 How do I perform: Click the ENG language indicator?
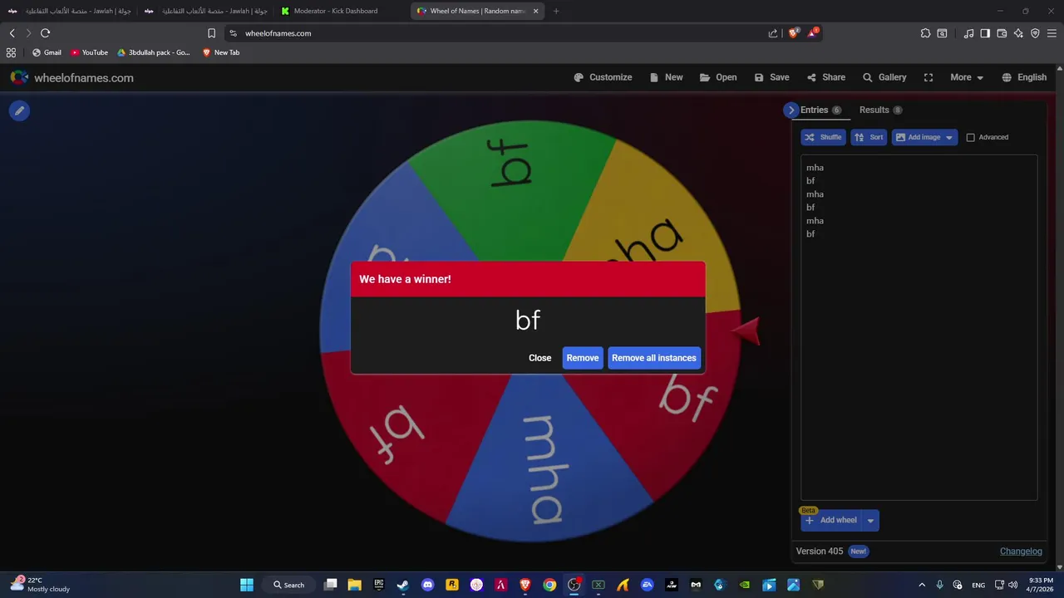pyautogui.click(x=978, y=585)
